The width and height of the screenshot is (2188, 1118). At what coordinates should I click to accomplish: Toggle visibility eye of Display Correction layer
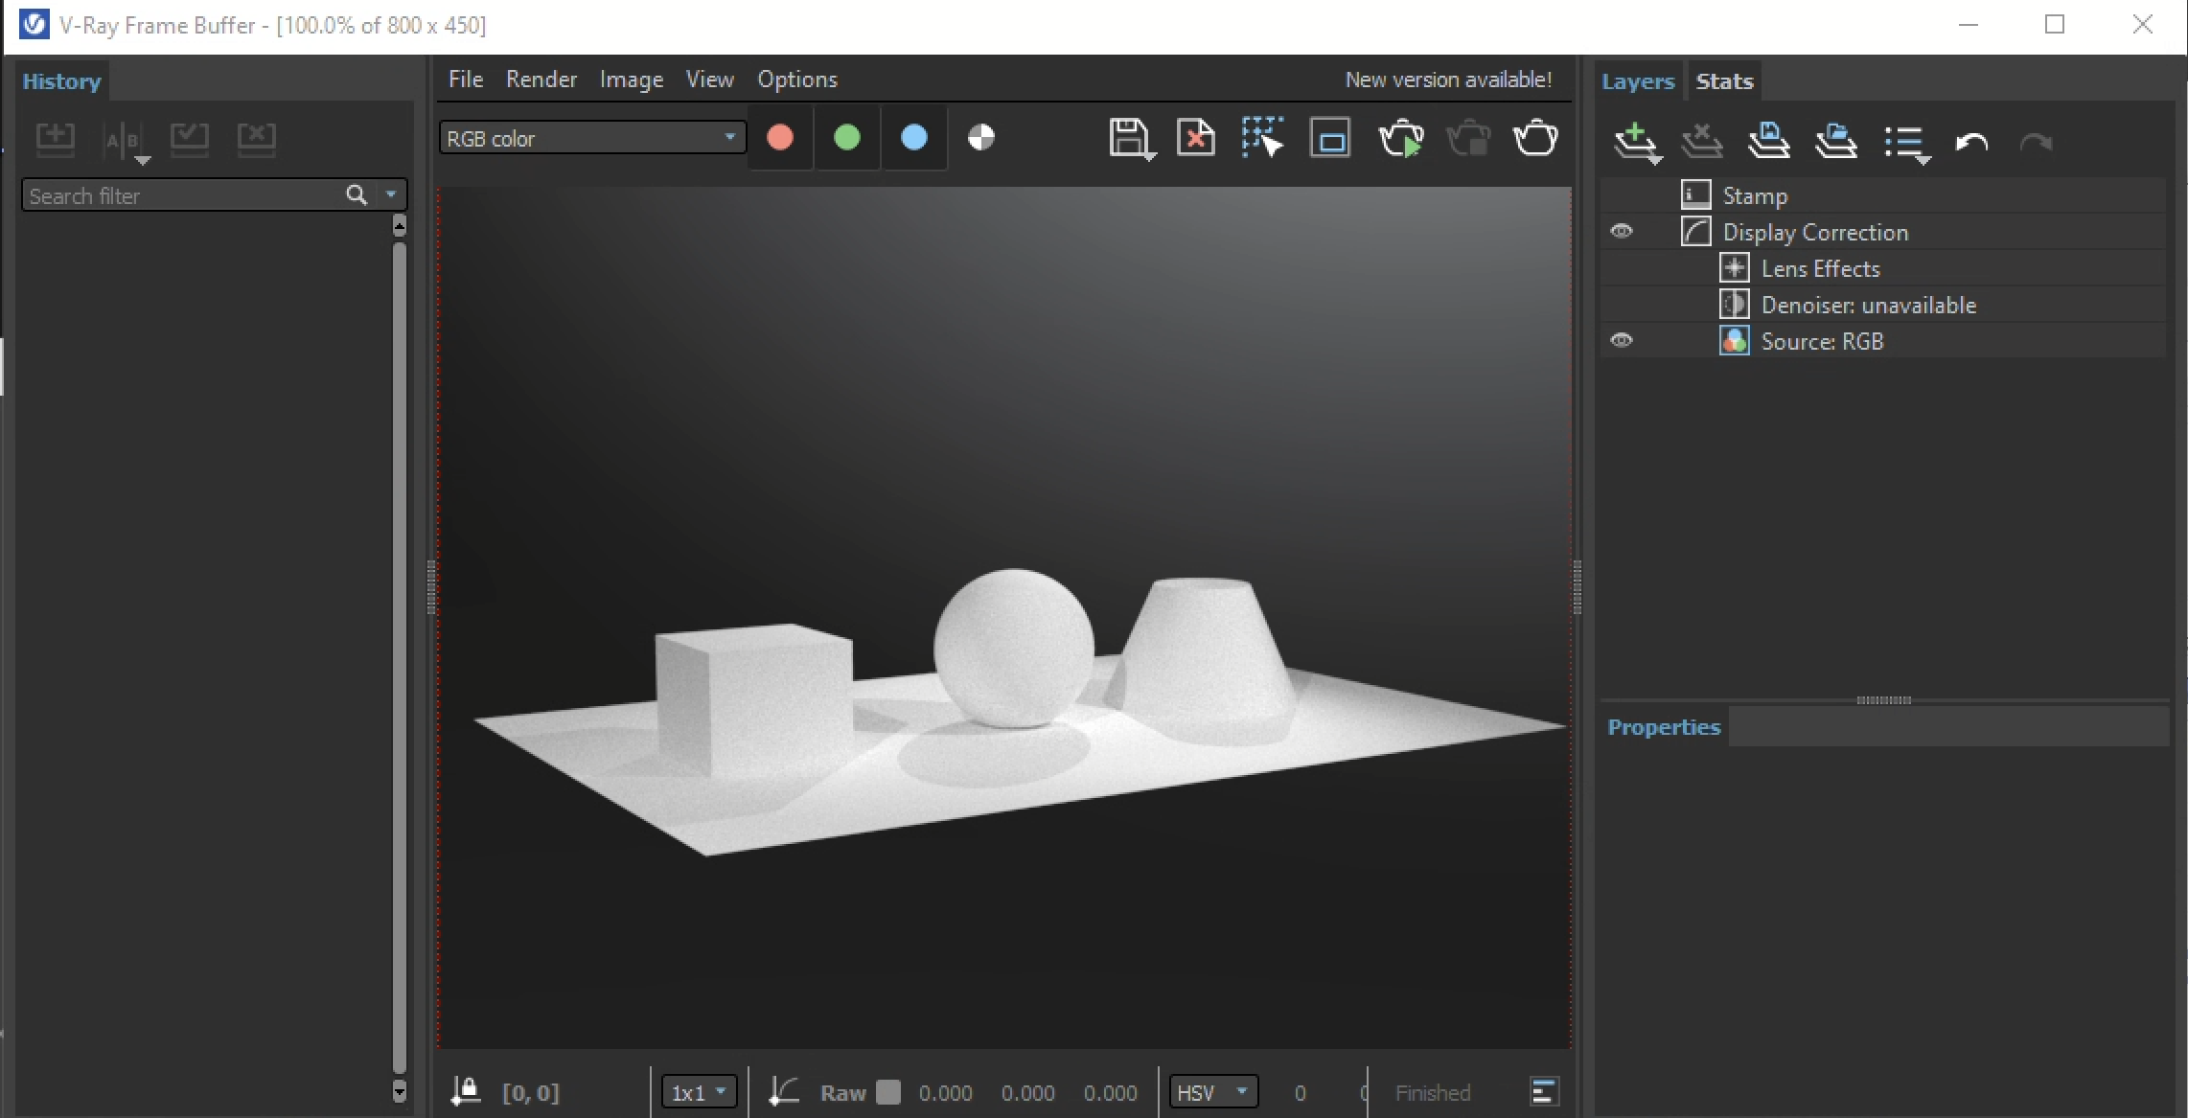[x=1621, y=232]
